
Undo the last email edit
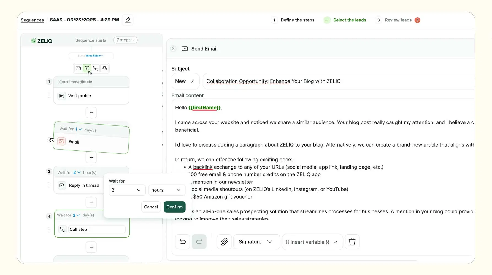pyautogui.click(x=183, y=242)
